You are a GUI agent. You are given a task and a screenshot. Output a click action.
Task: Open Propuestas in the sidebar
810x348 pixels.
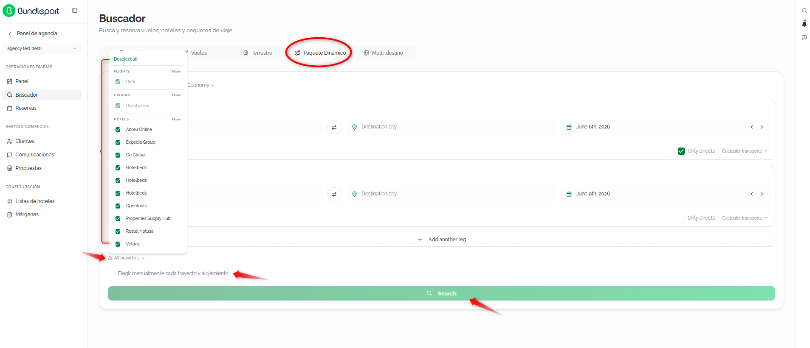click(x=42, y=168)
